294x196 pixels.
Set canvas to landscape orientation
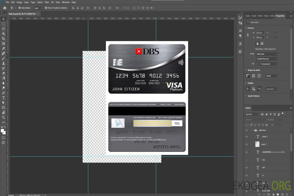(x=262, y=44)
